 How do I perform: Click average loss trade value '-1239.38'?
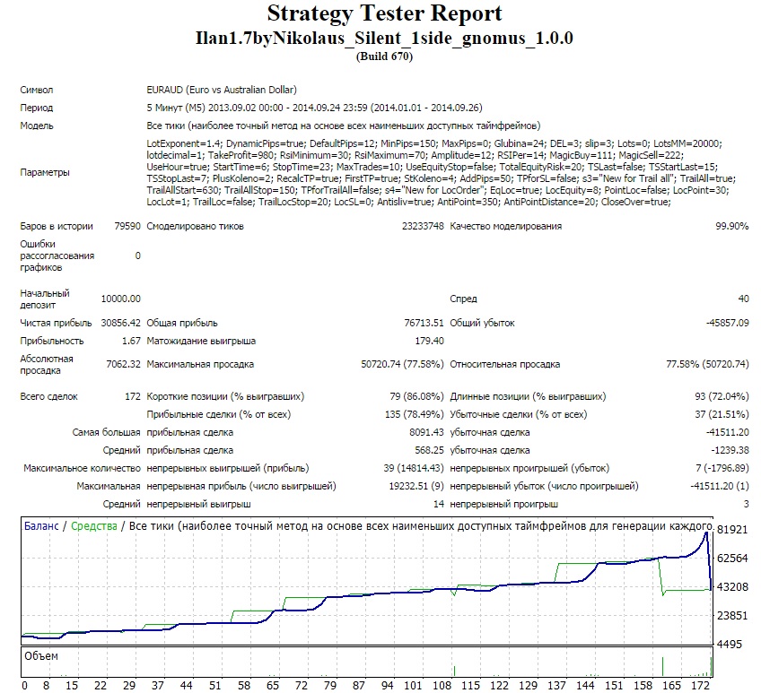point(730,451)
